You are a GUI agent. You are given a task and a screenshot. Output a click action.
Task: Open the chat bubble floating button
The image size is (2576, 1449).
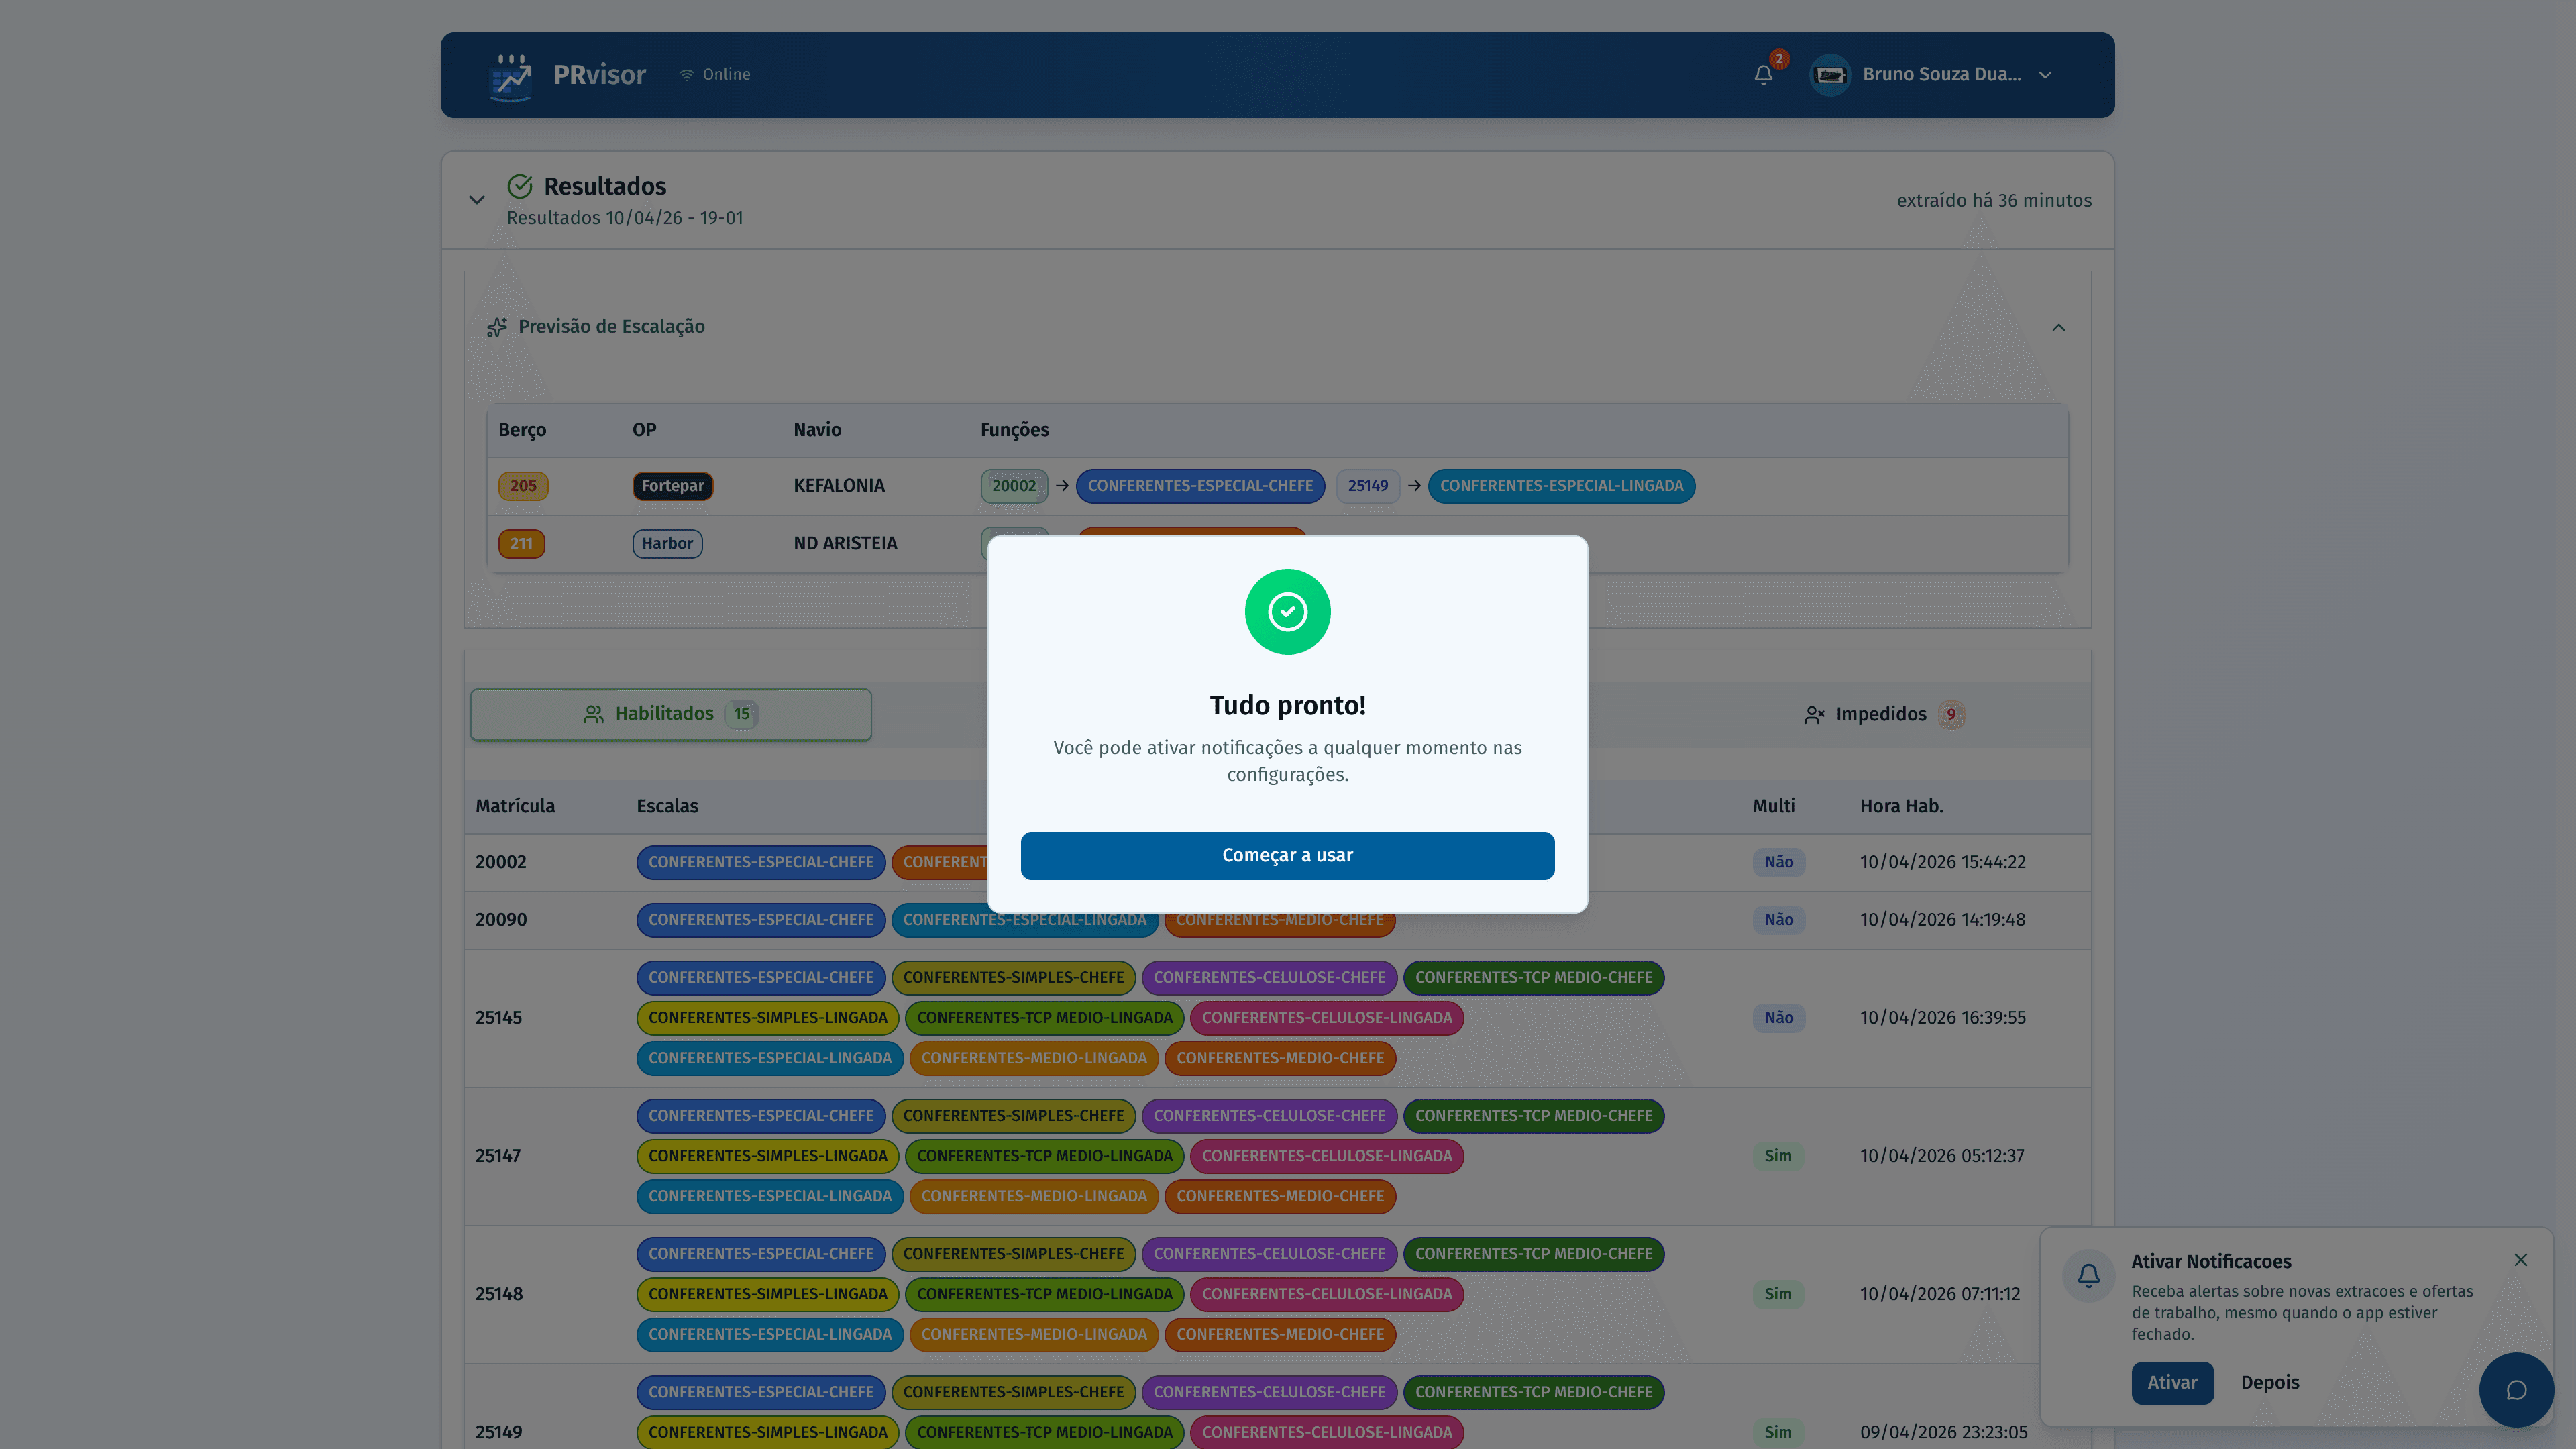coord(2516,1389)
